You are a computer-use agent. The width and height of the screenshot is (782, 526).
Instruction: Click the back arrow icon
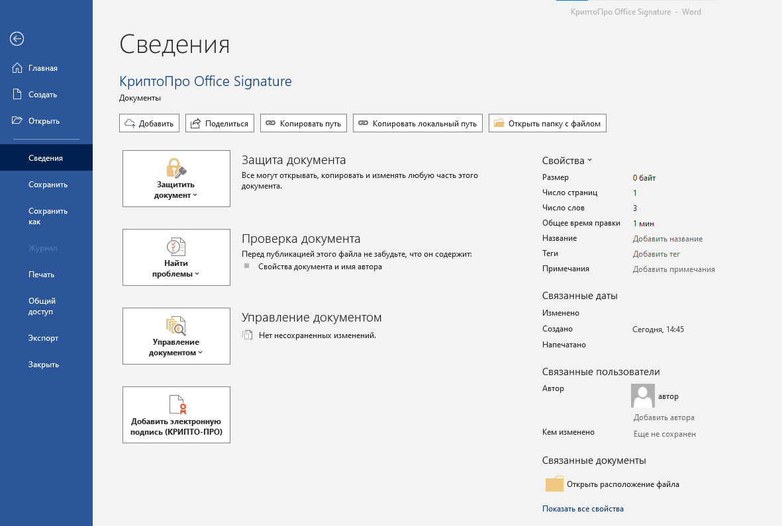pos(17,39)
